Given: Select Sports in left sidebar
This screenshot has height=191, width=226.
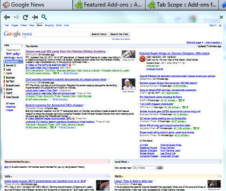Looking at the screenshot, I should (9, 89).
